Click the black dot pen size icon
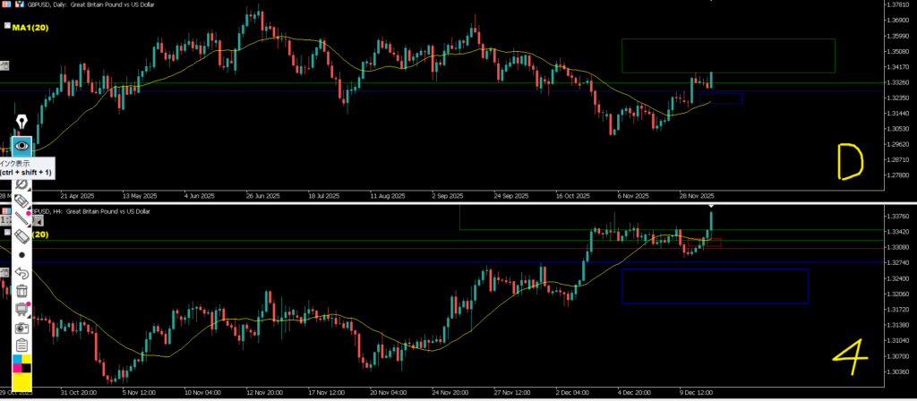The width and height of the screenshot is (917, 401). [x=22, y=254]
